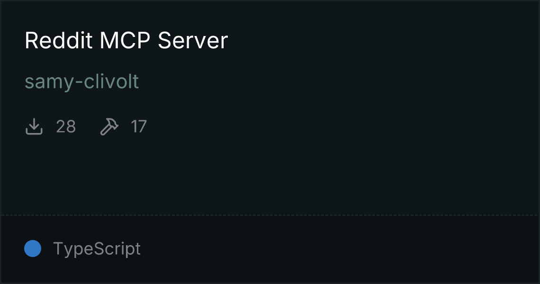Screen dimensions: 540x284
Task: Open the Reddit MCP Server title
Action: 126,40
